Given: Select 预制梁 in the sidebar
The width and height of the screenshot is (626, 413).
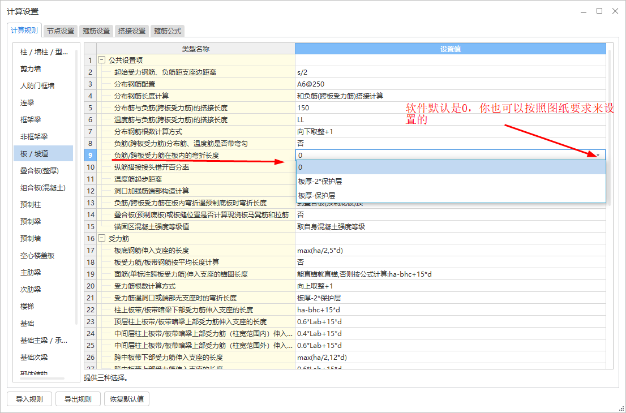Looking at the screenshot, I should click(44, 221).
